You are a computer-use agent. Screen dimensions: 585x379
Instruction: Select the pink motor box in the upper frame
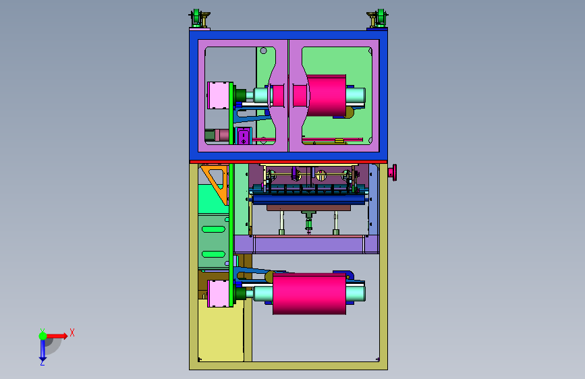tap(218, 96)
